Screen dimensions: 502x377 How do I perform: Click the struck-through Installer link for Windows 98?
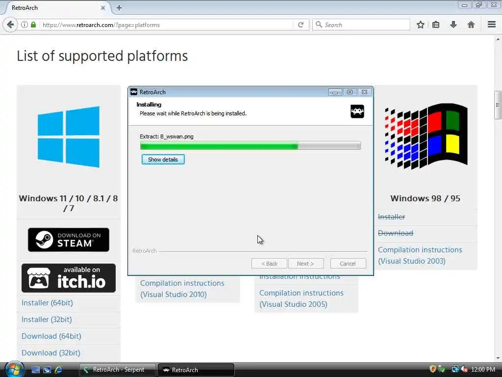click(x=391, y=217)
